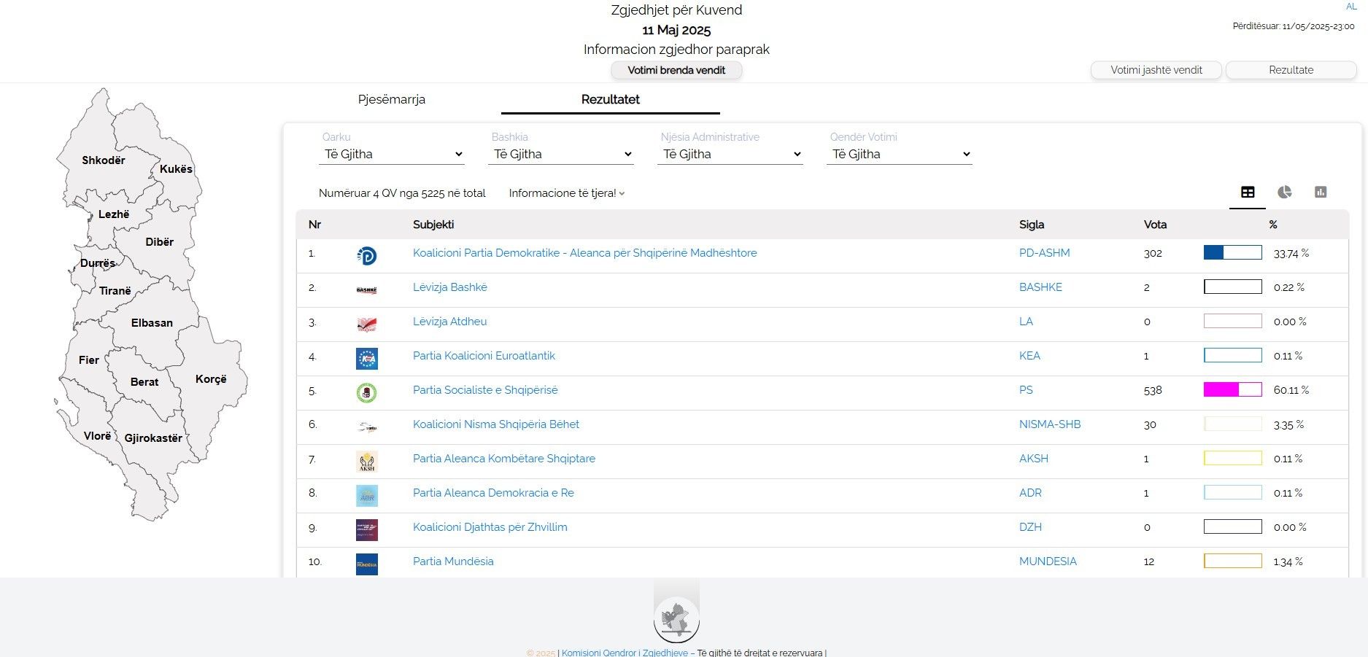Select Korçë region on the map
1368x657 pixels.
click(211, 379)
